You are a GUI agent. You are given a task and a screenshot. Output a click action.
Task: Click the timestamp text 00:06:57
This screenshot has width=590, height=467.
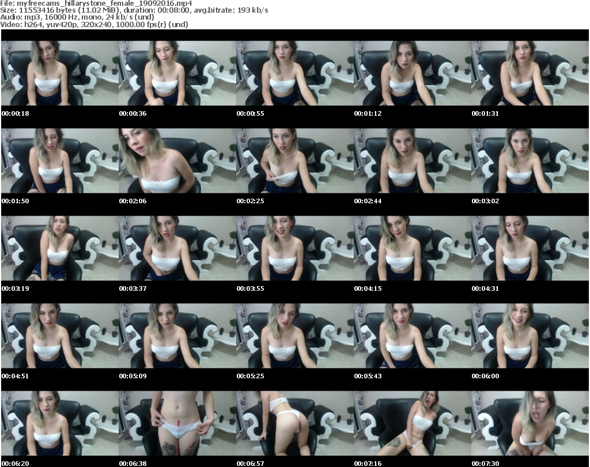(250, 464)
